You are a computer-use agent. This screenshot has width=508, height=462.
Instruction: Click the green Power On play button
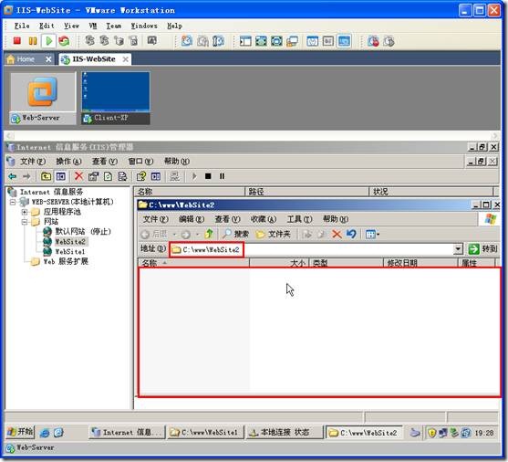(x=48, y=41)
